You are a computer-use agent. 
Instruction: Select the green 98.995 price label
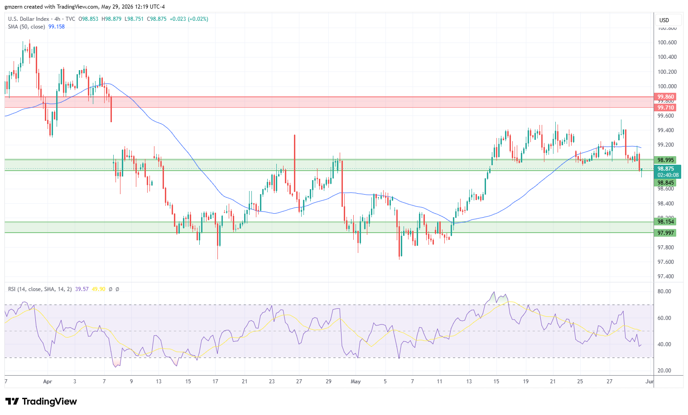click(x=666, y=160)
